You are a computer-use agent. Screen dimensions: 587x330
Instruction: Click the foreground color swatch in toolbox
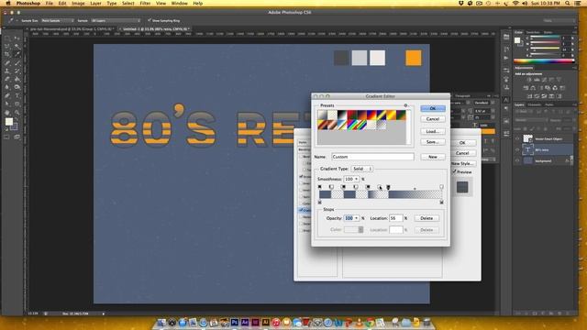[x=9, y=122]
